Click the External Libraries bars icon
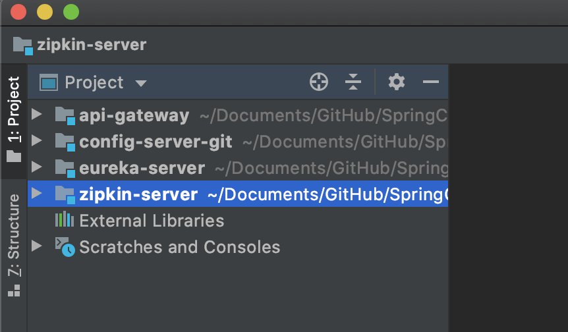Image resolution: width=568 pixels, height=332 pixels. 65,220
